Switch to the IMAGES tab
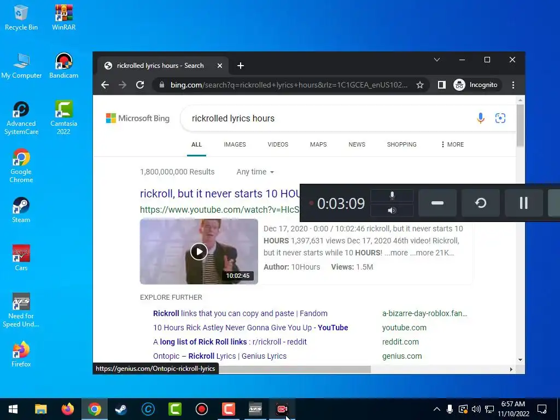 pyautogui.click(x=235, y=144)
